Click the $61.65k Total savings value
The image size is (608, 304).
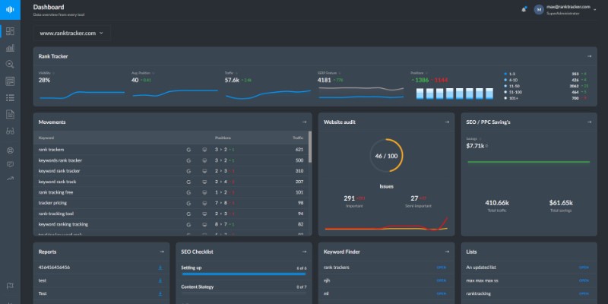pyautogui.click(x=561, y=203)
